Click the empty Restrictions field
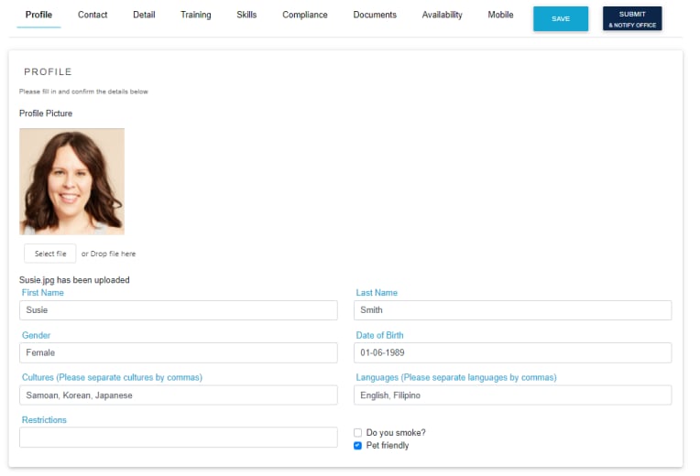 click(179, 438)
